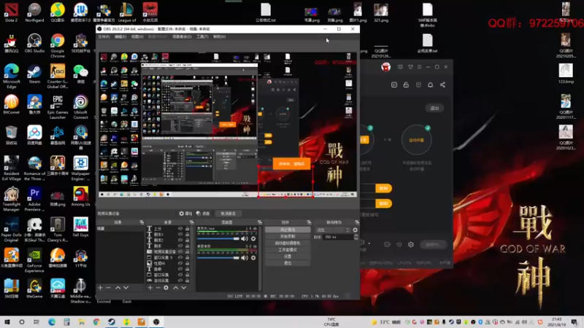Click 退出 button in the streaming assistant window
Screen dimensions: 584x328
pos(434,108)
